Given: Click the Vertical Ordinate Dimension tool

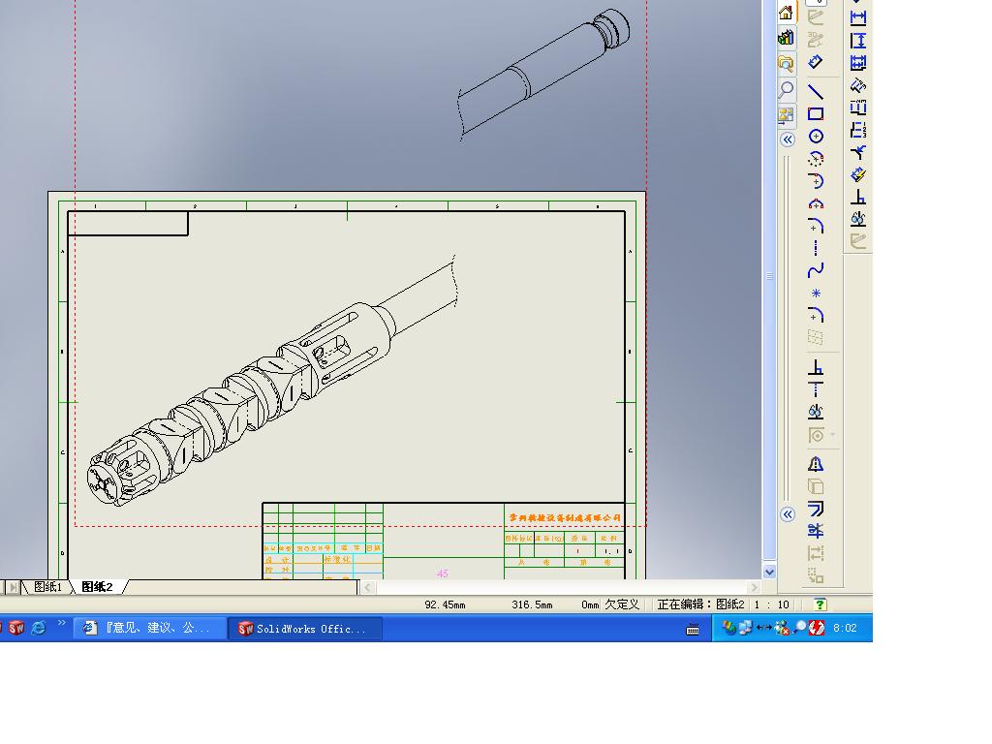Looking at the screenshot, I should pyautogui.click(x=858, y=130).
